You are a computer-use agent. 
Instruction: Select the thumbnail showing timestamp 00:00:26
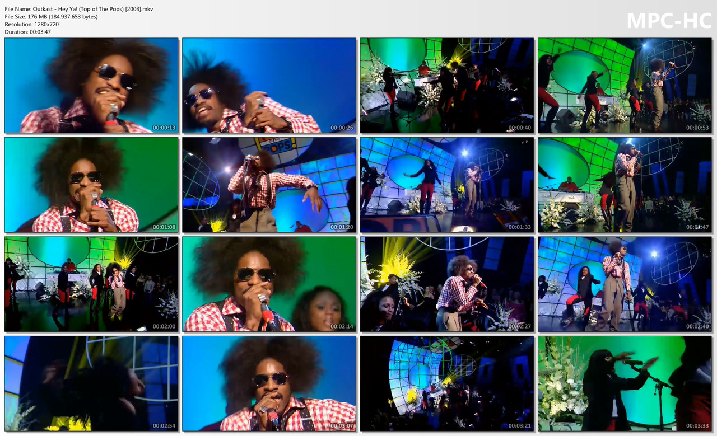click(x=269, y=85)
